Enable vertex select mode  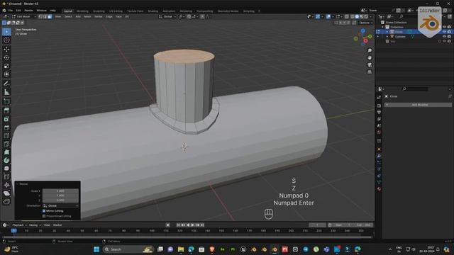[40, 17]
